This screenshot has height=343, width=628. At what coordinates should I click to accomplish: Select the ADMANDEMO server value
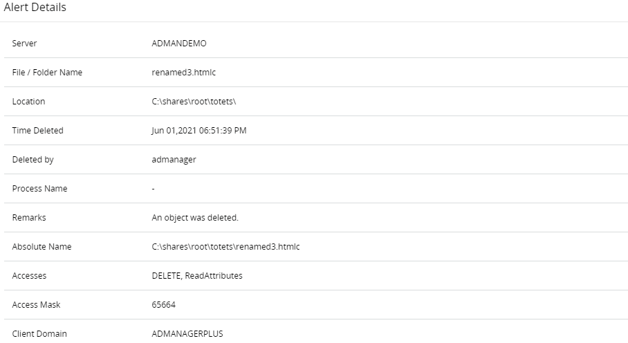[179, 44]
